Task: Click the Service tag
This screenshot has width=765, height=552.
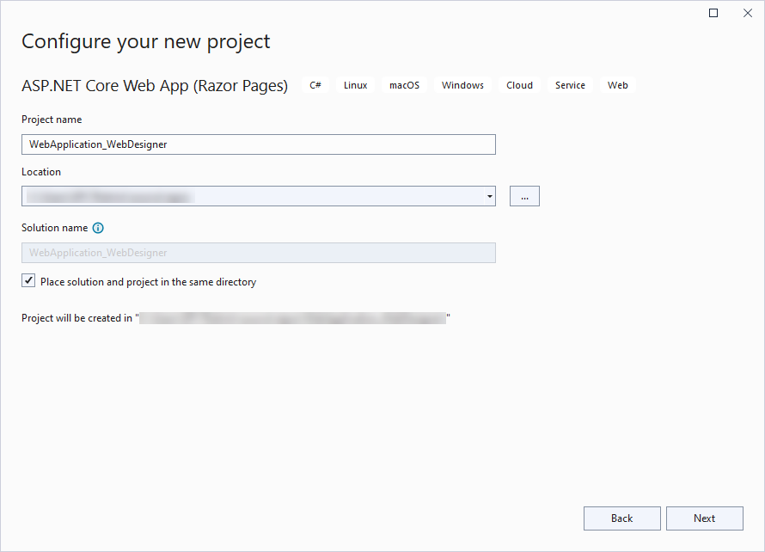Action: (570, 85)
